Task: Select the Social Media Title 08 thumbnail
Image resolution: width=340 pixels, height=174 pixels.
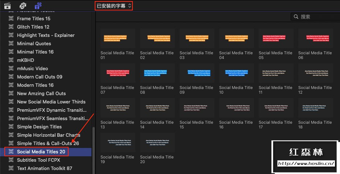Action: 157,73
